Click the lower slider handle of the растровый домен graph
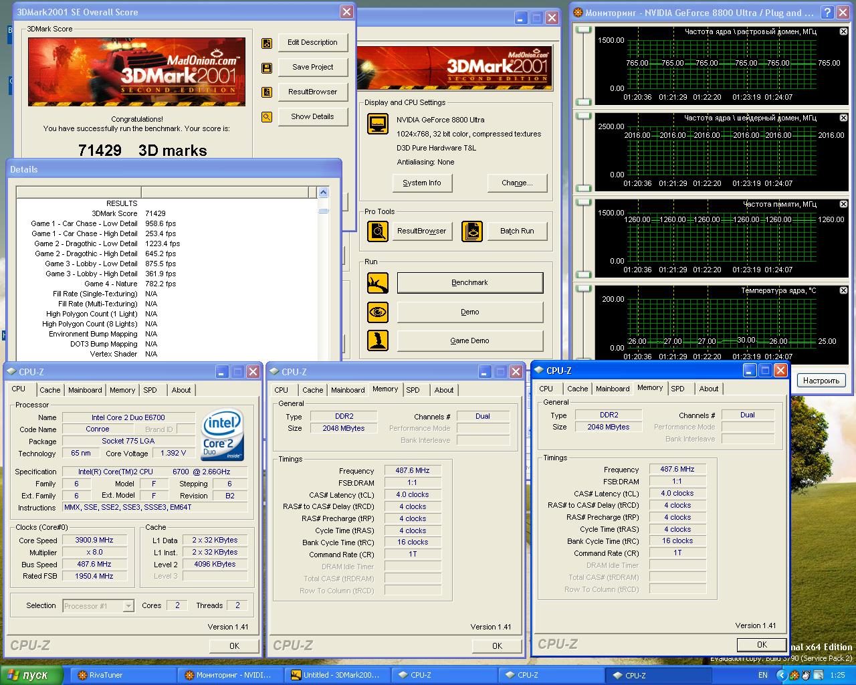The height and width of the screenshot is (685, 856). 584,102
